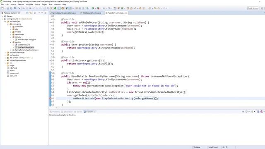Collapse the spring-security project node

point(2,19)
